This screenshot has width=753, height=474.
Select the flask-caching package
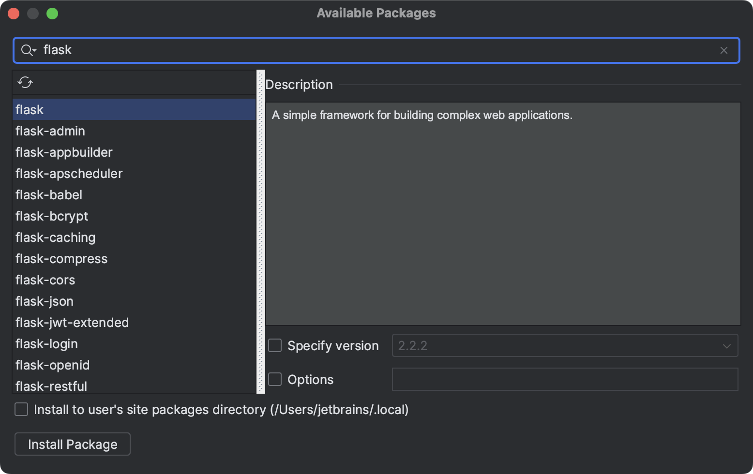97,237
